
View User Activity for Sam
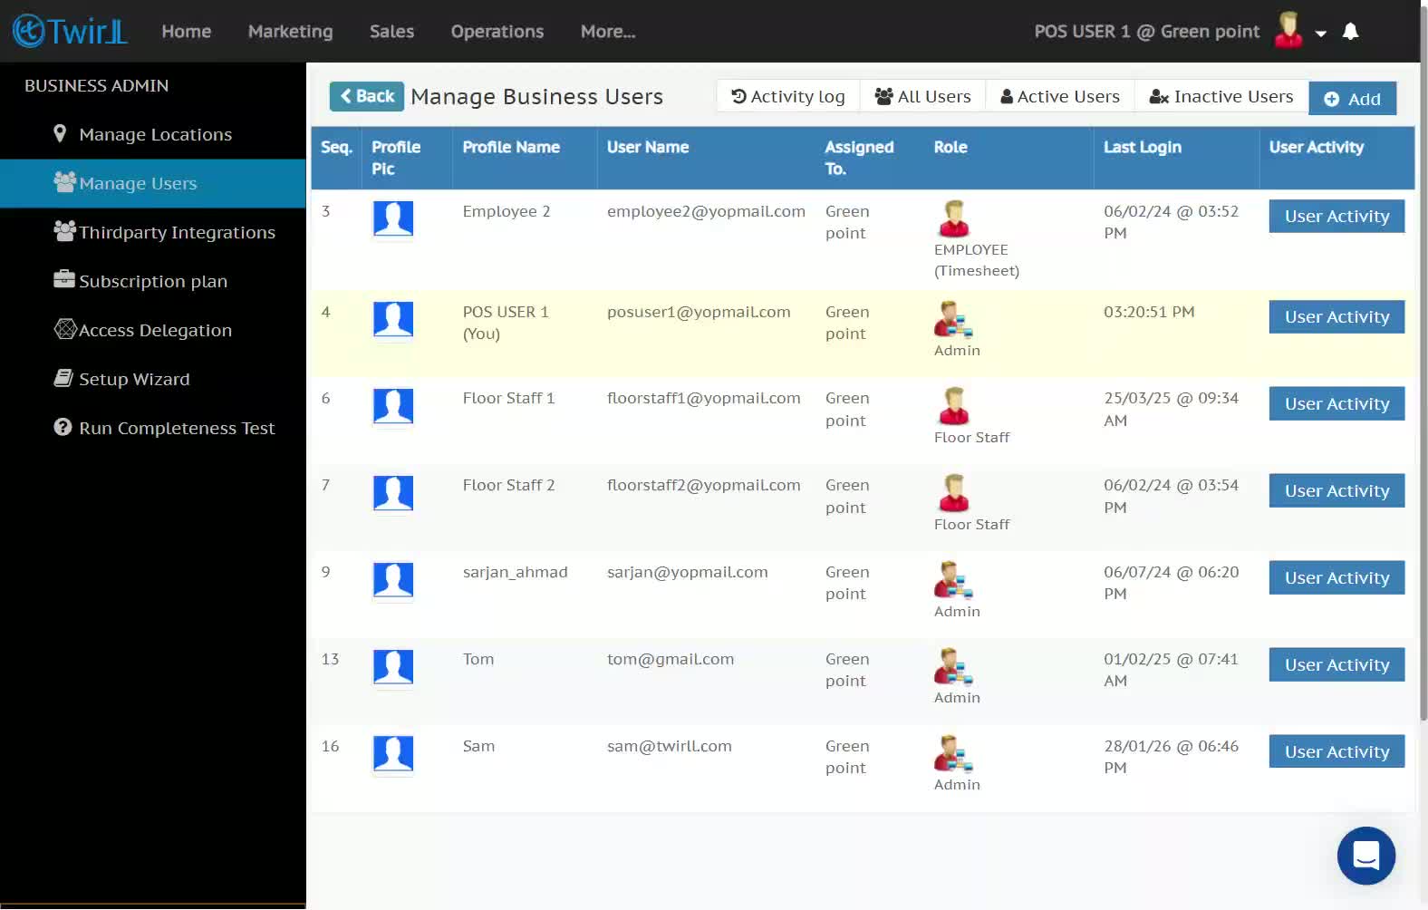[1336, 751]
